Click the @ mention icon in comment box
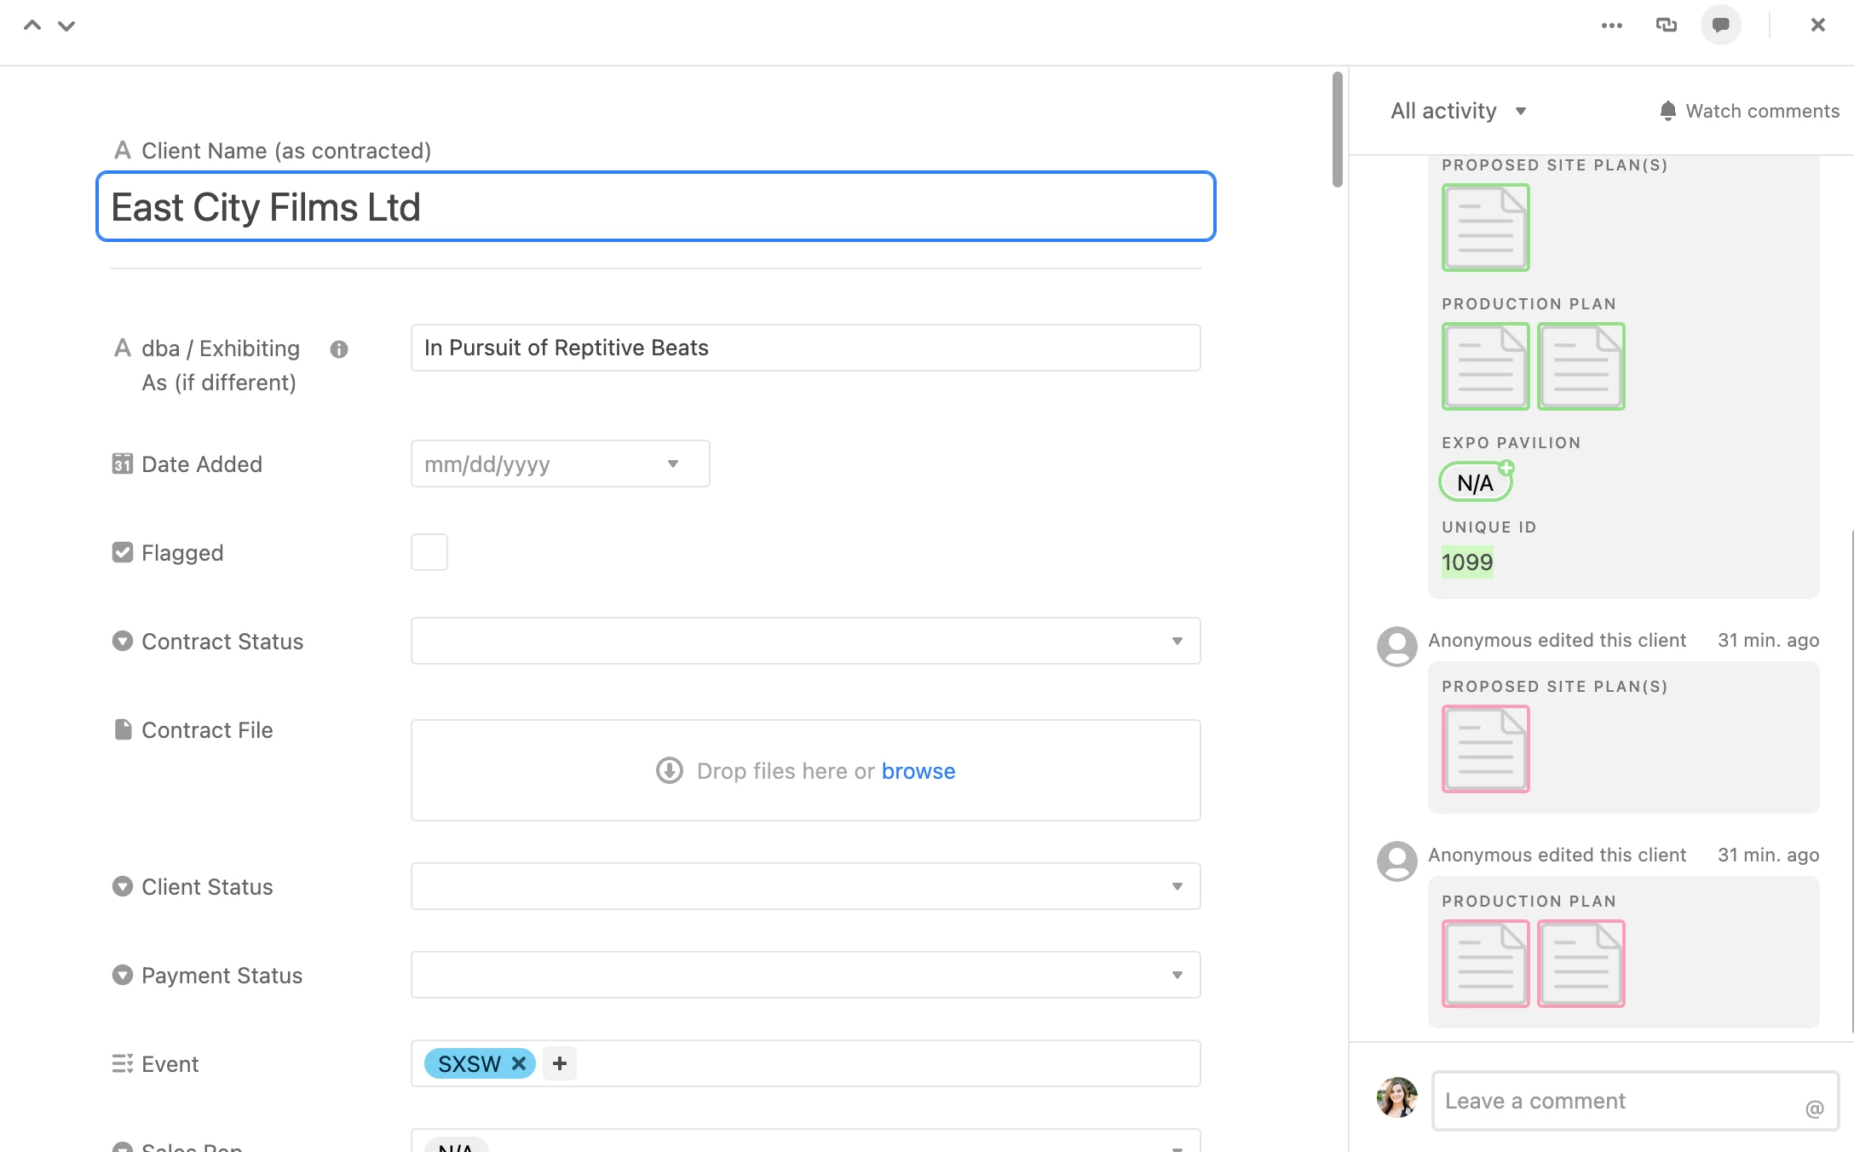 1814,1109
